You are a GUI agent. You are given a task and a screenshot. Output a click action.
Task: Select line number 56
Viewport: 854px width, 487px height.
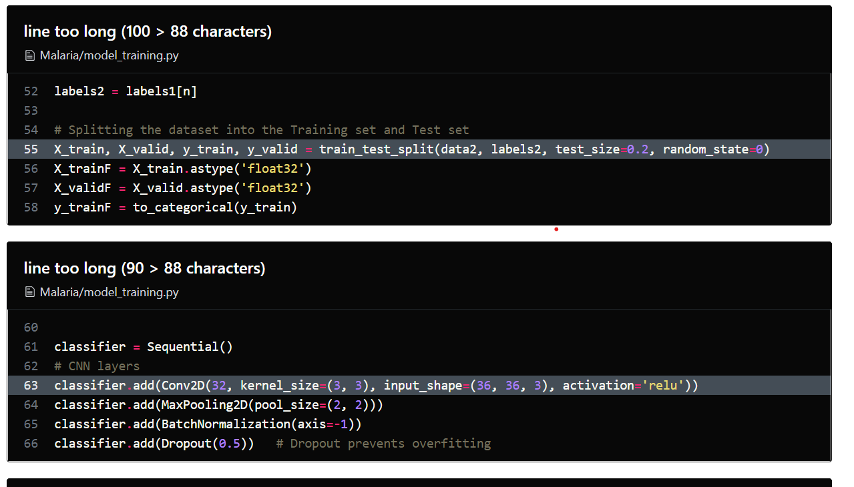coord(31,169)
